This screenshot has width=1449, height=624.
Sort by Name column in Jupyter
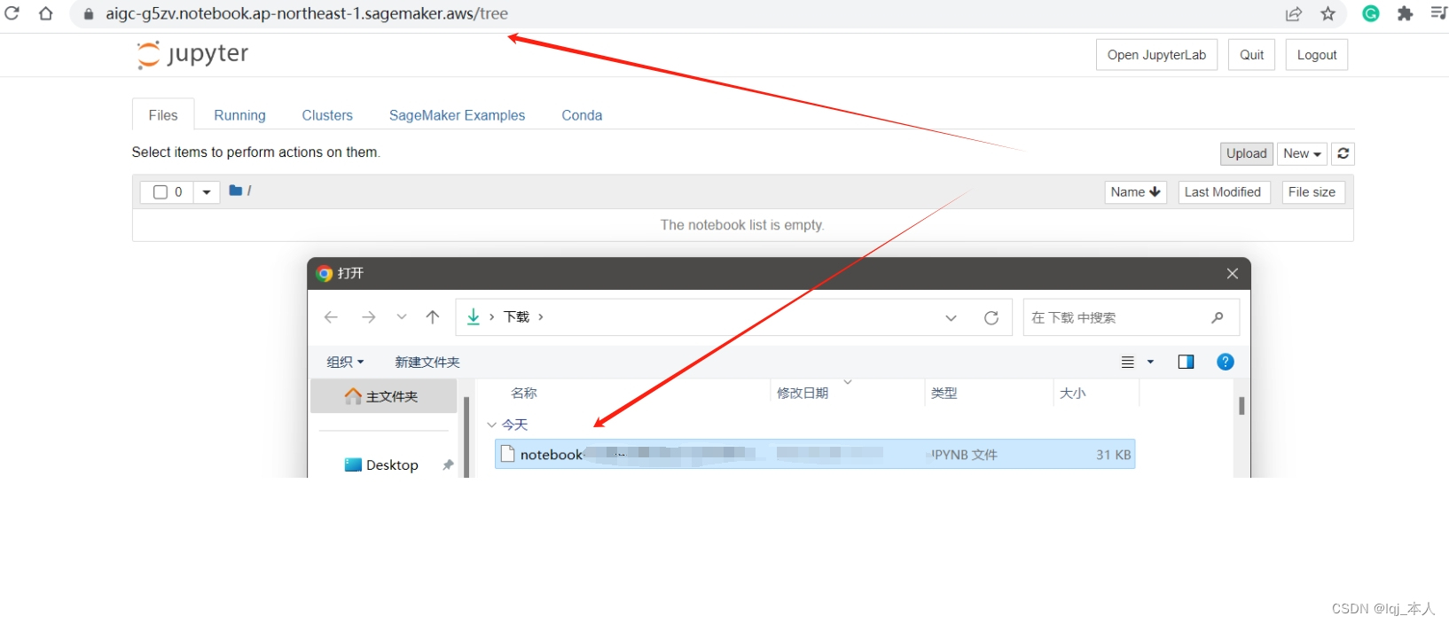pos(1135,192)
